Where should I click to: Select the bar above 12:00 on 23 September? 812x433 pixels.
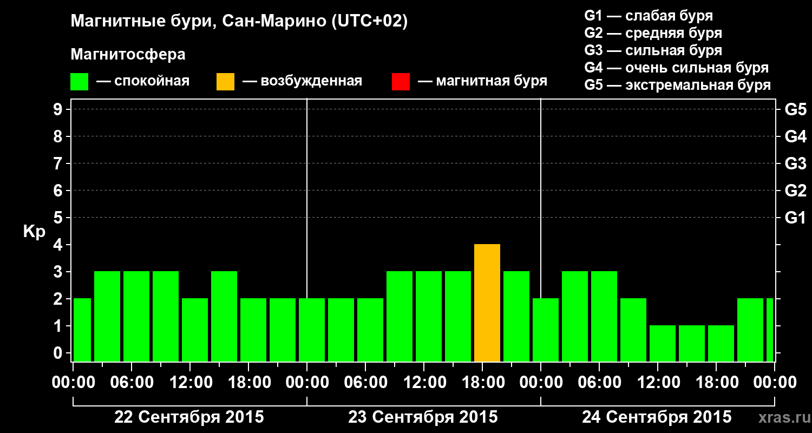429,317
